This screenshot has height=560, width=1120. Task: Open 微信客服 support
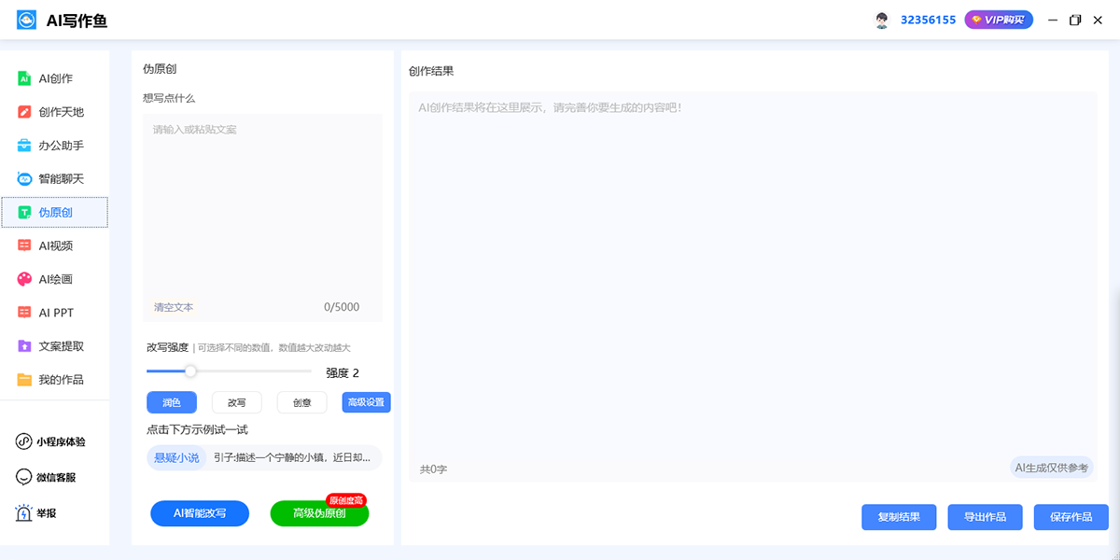[57, 477]
